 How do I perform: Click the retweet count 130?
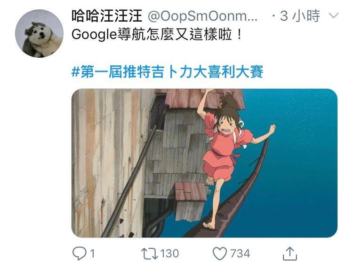(169, 254)
